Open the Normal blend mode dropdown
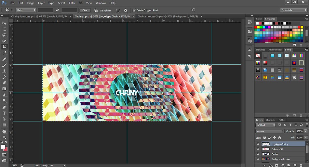309x167 pixels. tap(270, 131)
